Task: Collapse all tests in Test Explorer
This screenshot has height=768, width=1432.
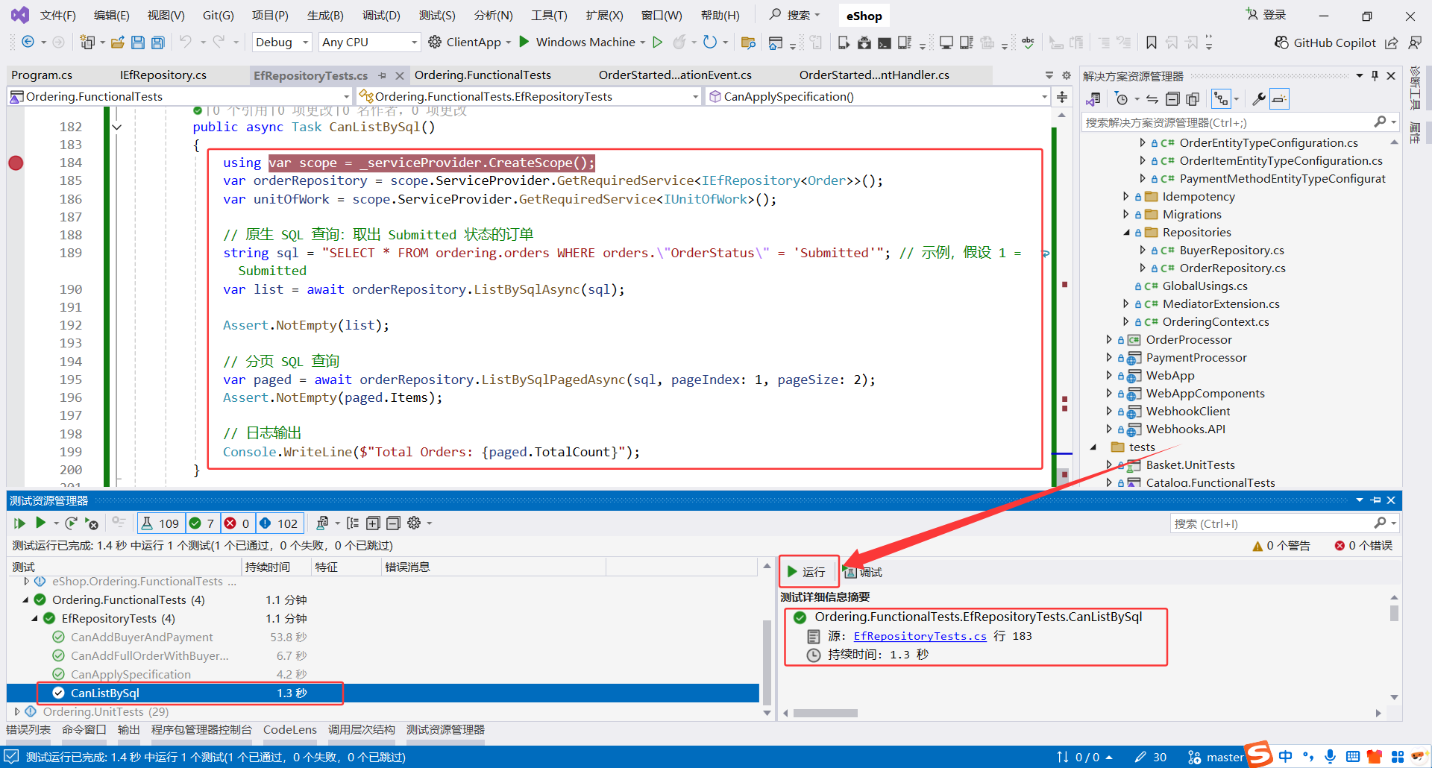Action: tap(393, 523)
